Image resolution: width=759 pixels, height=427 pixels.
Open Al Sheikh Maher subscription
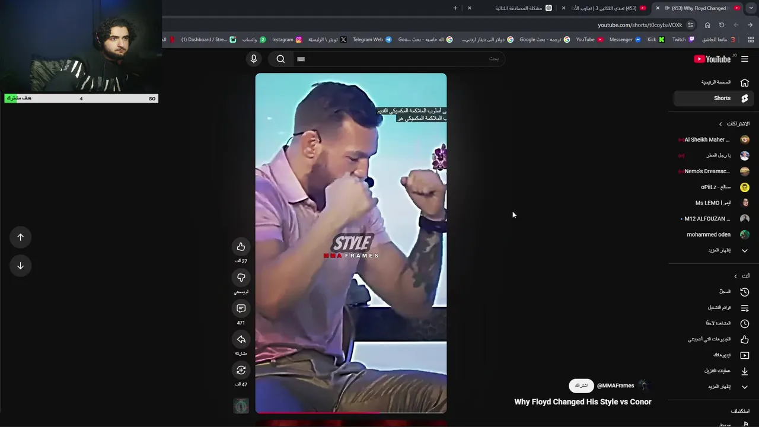[x=714, y=140]
